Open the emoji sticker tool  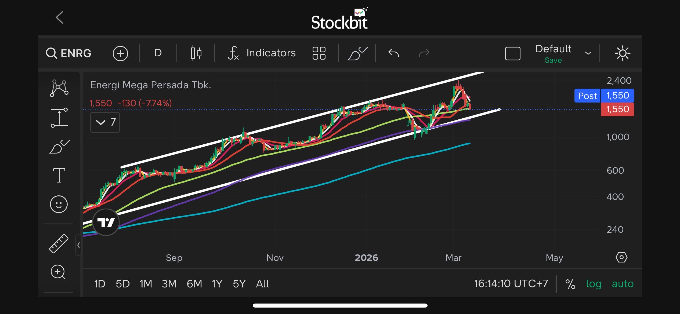pyautogui.click(x=59, y=204)
